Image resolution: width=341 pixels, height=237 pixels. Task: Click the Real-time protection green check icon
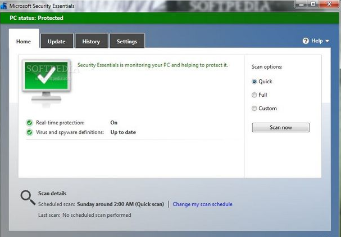coord(29,123)
